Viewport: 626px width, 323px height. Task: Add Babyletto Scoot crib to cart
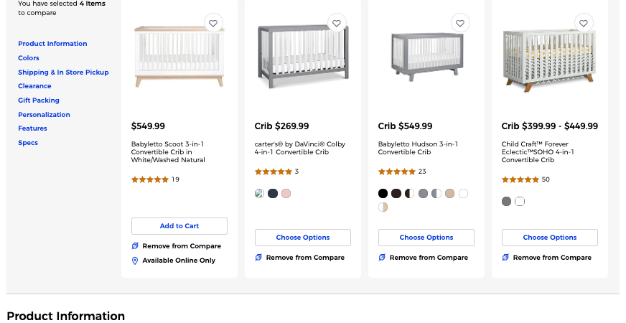coord(179,226)
